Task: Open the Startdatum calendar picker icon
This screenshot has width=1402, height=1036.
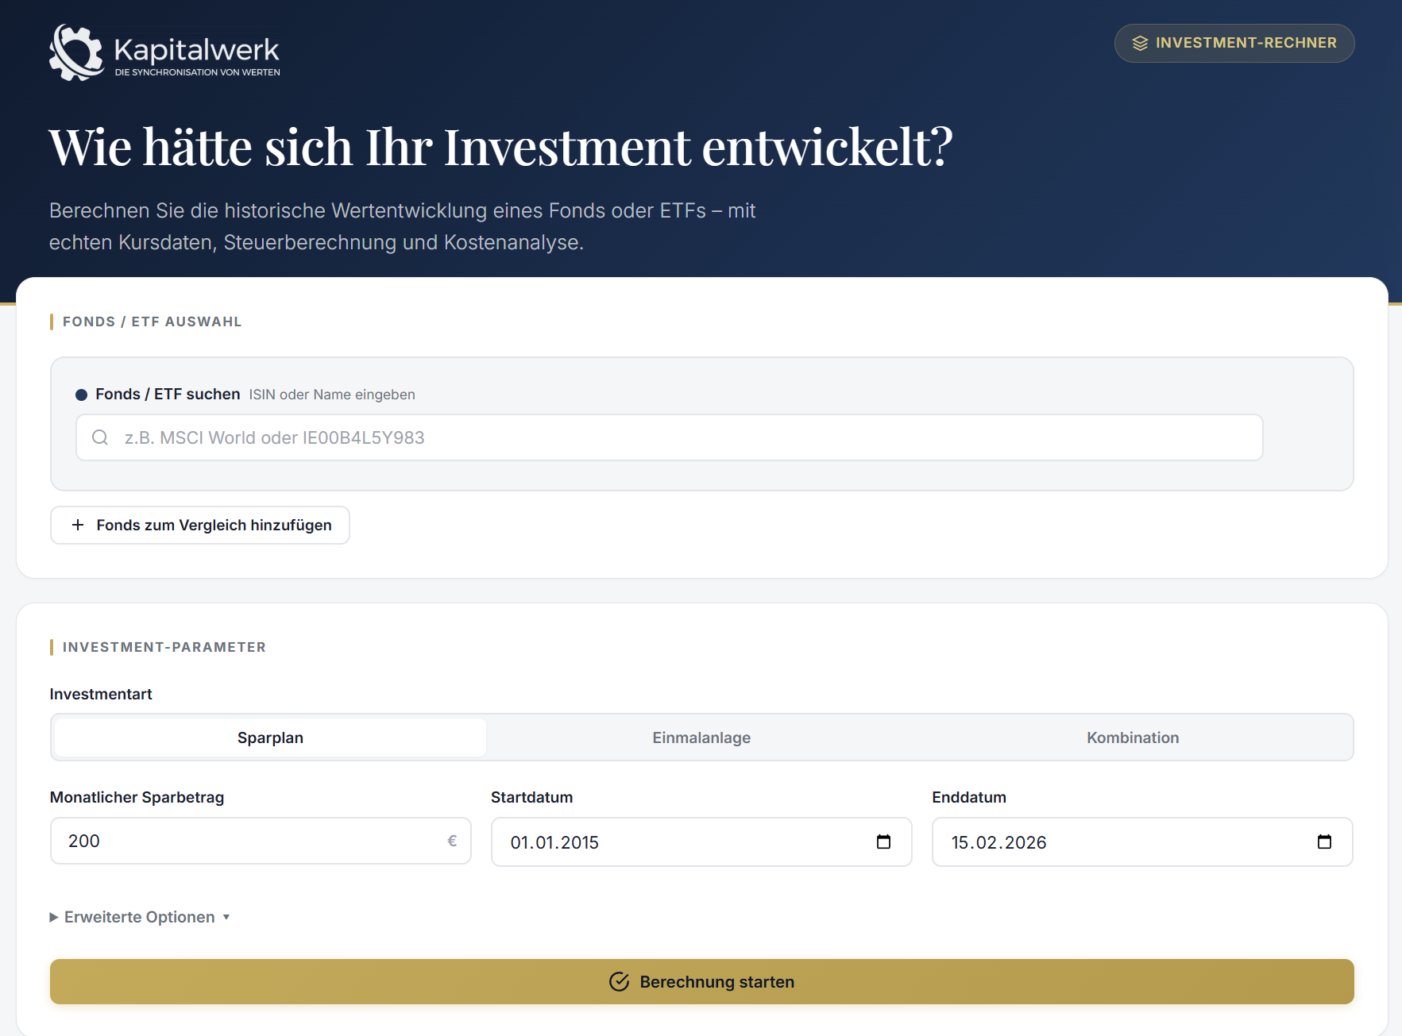Action: 883,842
